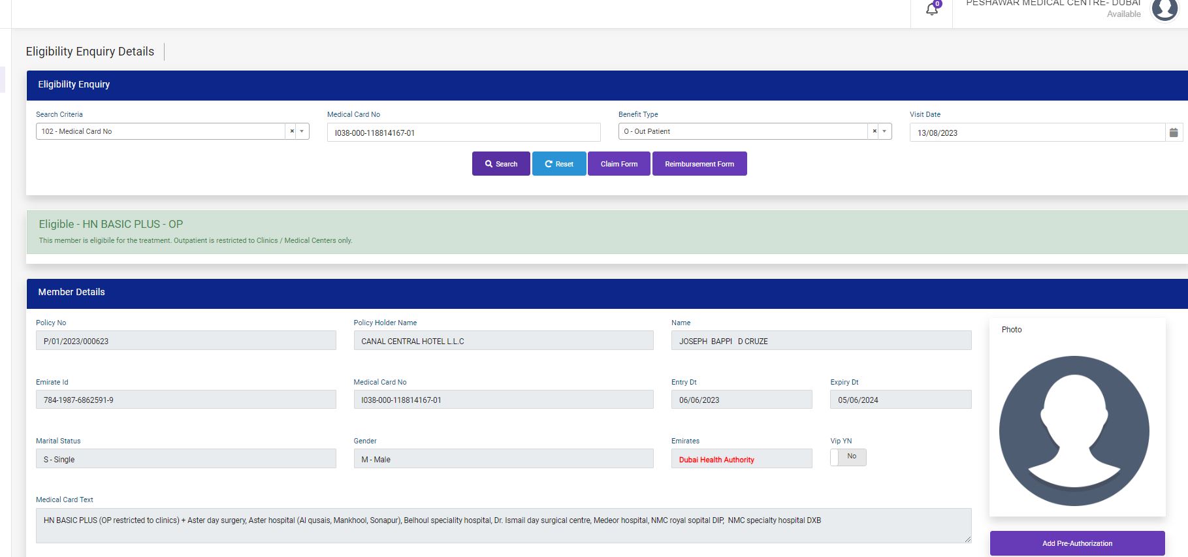Toggle the Vip YN switch

[x=848, y=457]
